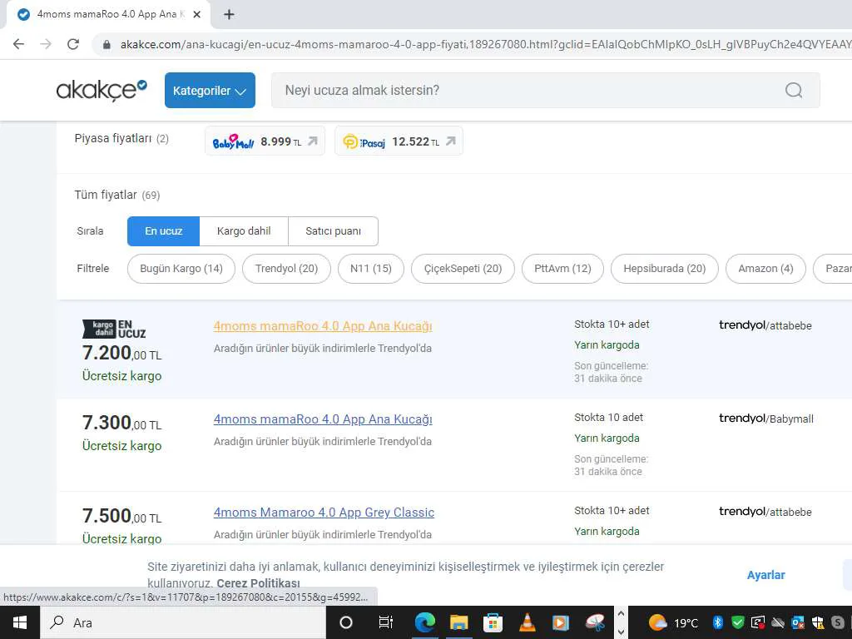Screen dimensions: 852x639
Task: Open File Explorer from taskbar
Action: click(458, 622)
